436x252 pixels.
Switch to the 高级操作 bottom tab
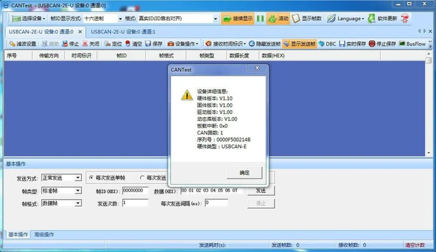click(x=44, y=234)
